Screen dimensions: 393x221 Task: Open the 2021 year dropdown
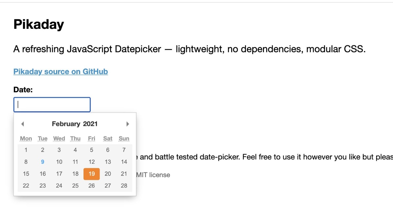click(x=90, y=124)
